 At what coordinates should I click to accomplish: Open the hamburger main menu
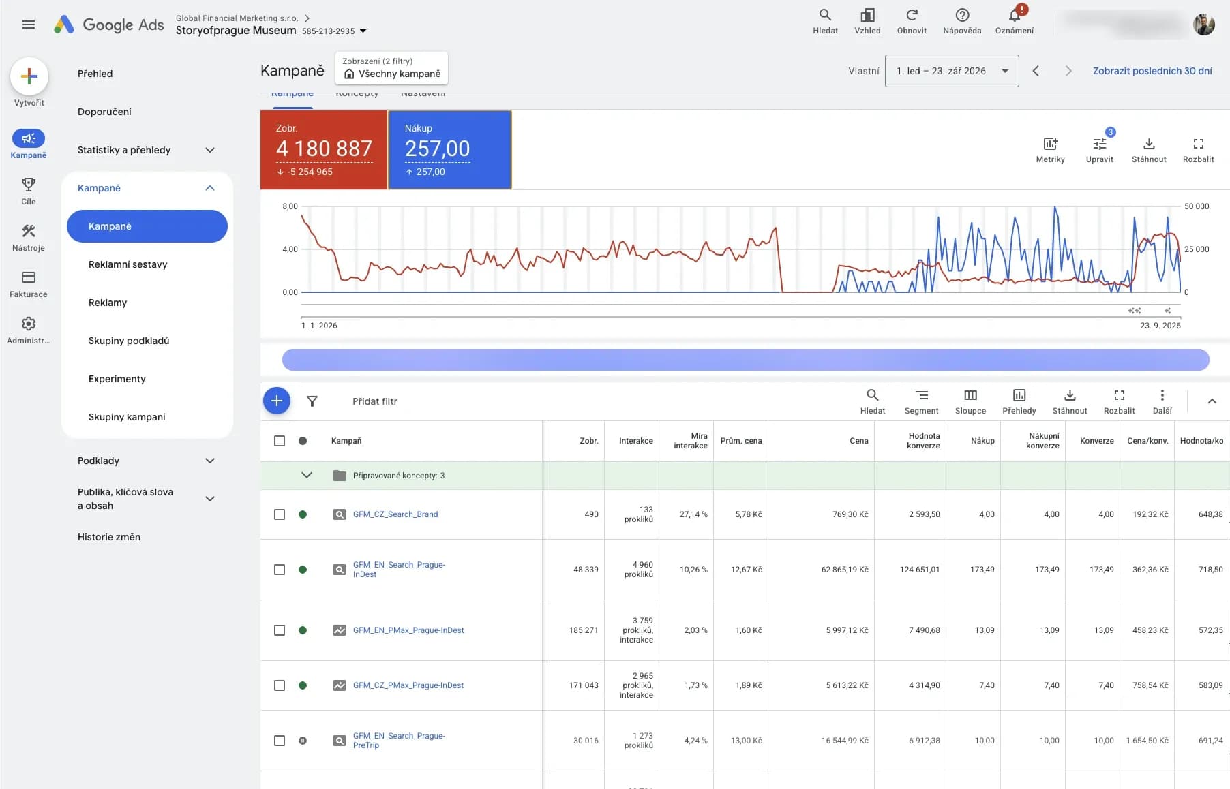[29, 25]
